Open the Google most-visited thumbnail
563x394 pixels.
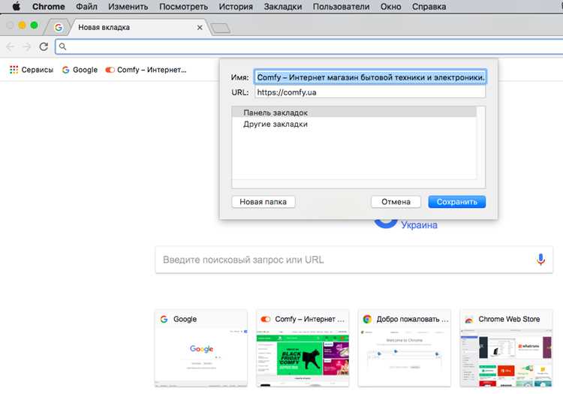click(x=201, y=348)
